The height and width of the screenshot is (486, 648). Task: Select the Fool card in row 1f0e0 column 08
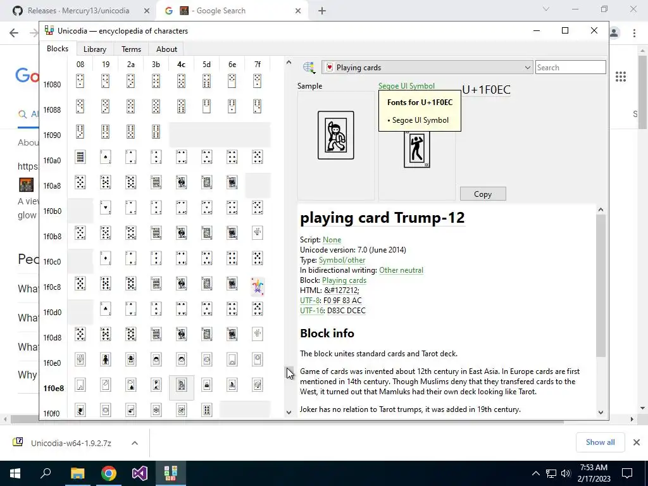80,359
